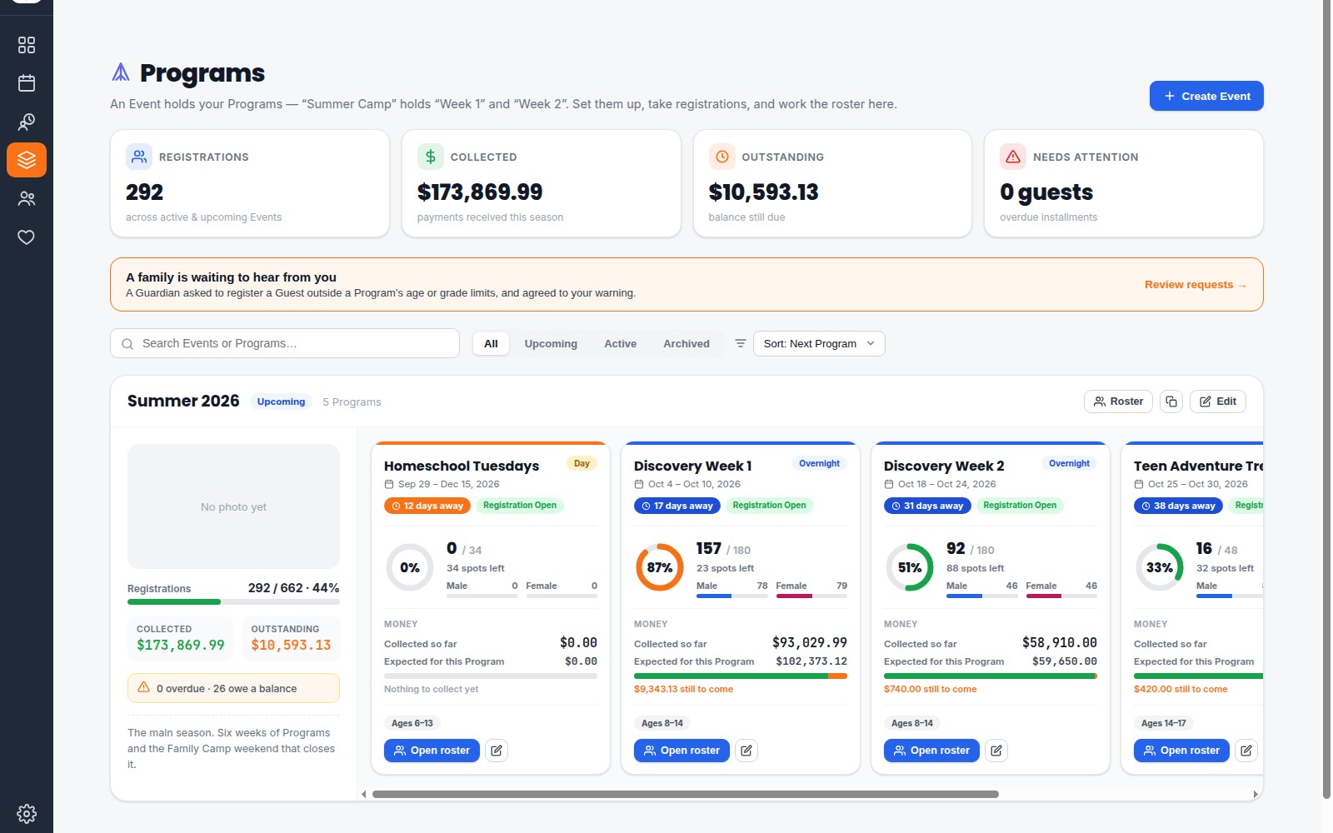
Task: Click the orange clock icon on Outstanding card
Action: click(722, 157)
